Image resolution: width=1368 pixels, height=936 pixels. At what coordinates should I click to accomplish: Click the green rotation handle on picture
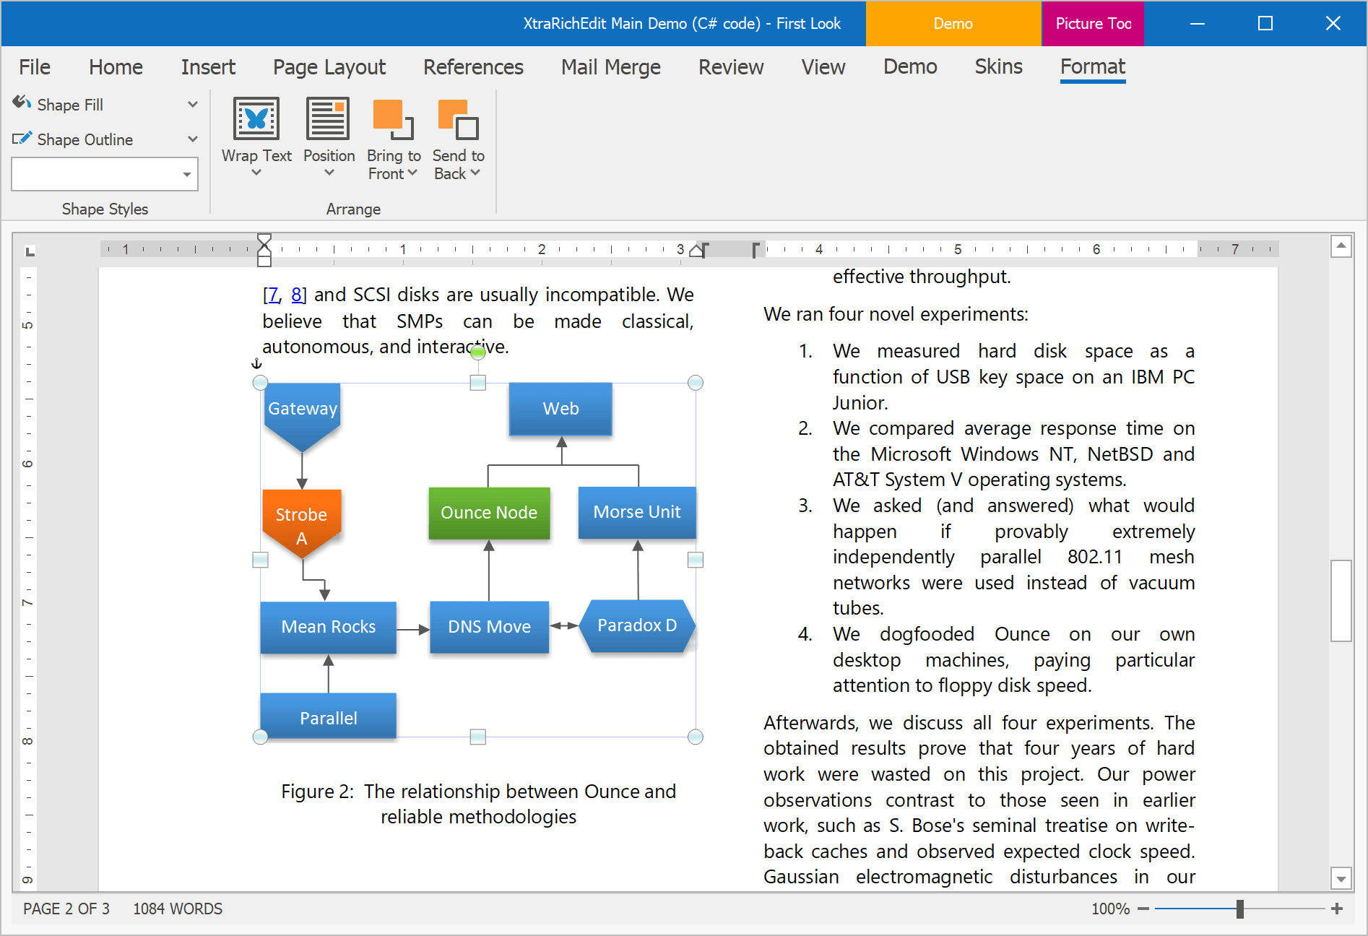tap(477, 352)
